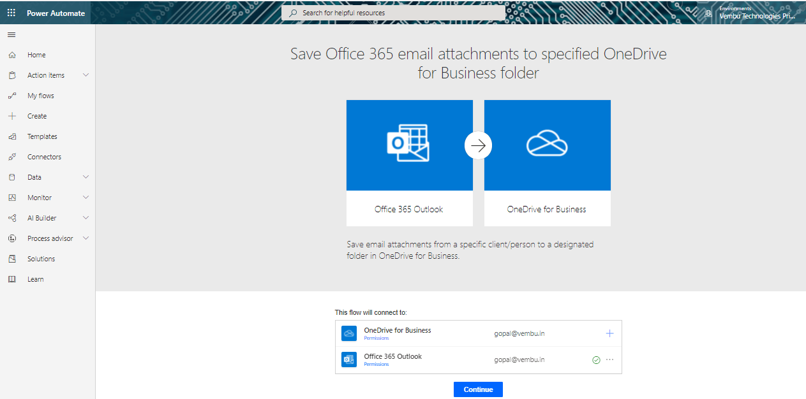Open Permissions link under Office 365 Outlook
Image resolution: width=806 pixels, height=399 pixels.
click(x=377, y=365)
